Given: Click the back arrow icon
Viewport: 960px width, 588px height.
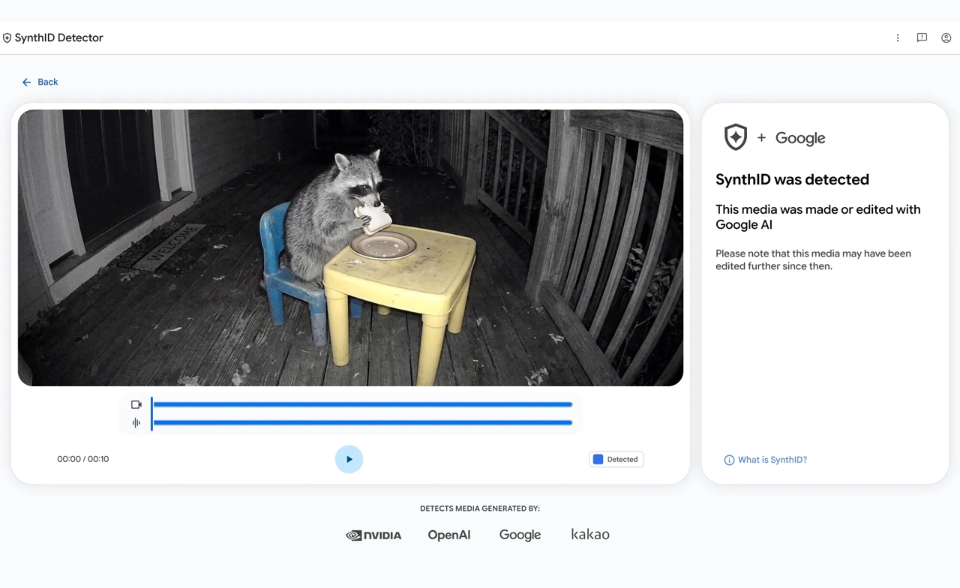Looking at the screenshot, I should tap(27, 82).
